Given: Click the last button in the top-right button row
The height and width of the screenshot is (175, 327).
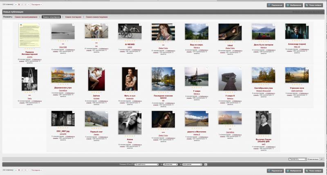Looking at the screenshot, I should pos(314,5).
